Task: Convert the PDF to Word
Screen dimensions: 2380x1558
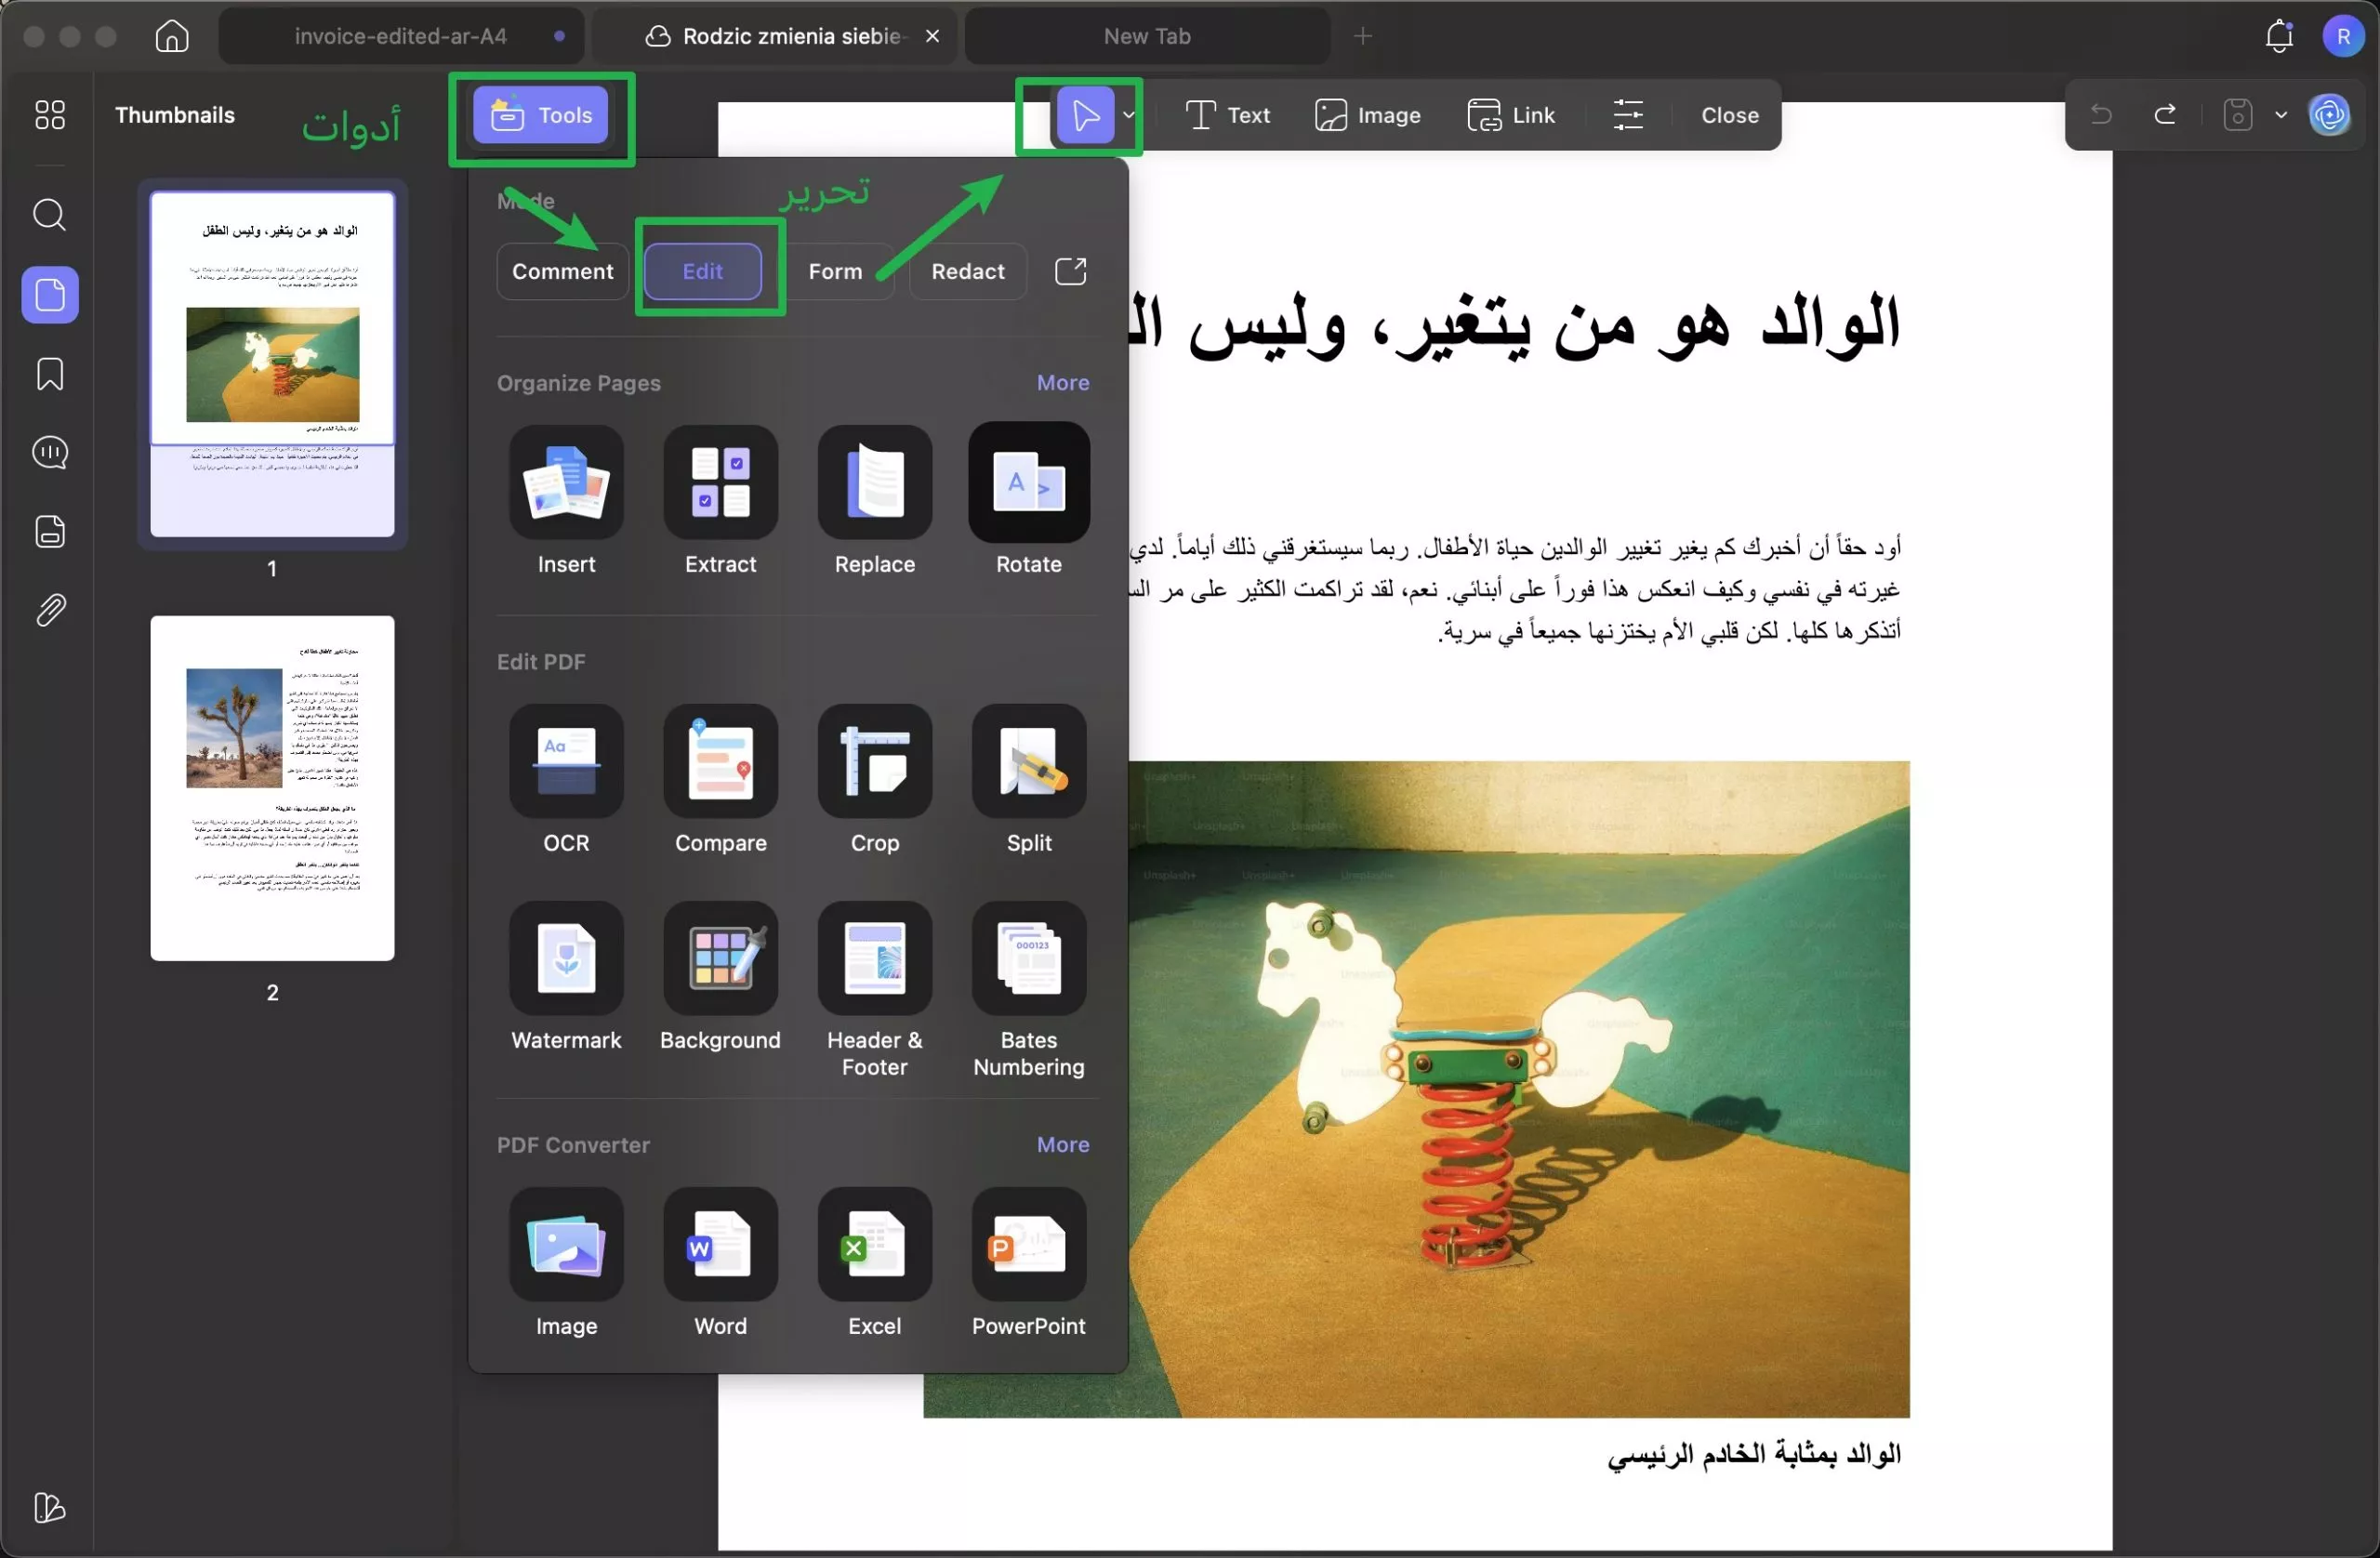Action: 720,1245
